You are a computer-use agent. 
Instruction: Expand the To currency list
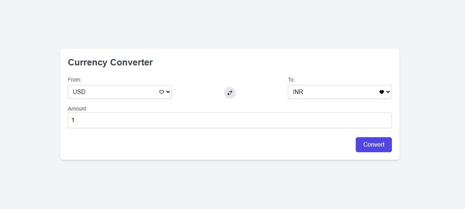(x=340, y=92)
